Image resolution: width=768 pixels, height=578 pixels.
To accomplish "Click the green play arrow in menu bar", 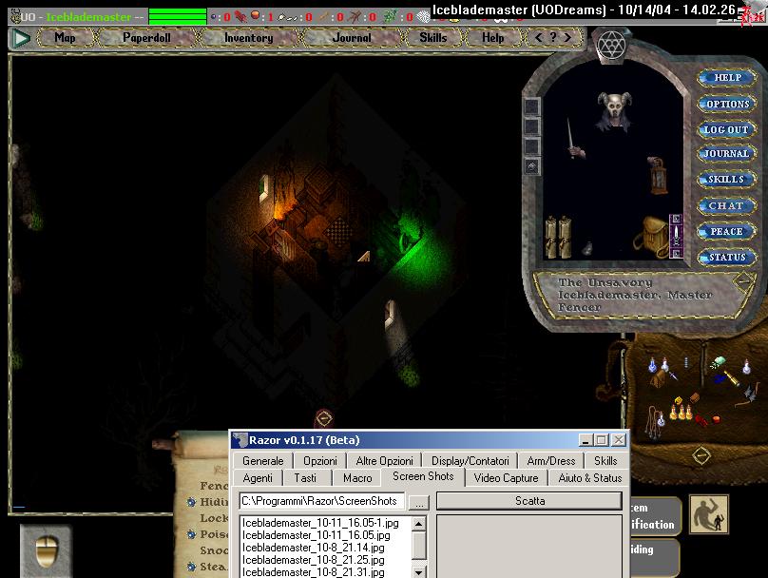I will click(22, 38).
